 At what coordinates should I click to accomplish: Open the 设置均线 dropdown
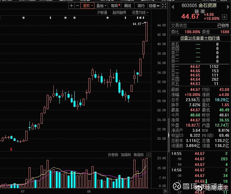[140, 13]
